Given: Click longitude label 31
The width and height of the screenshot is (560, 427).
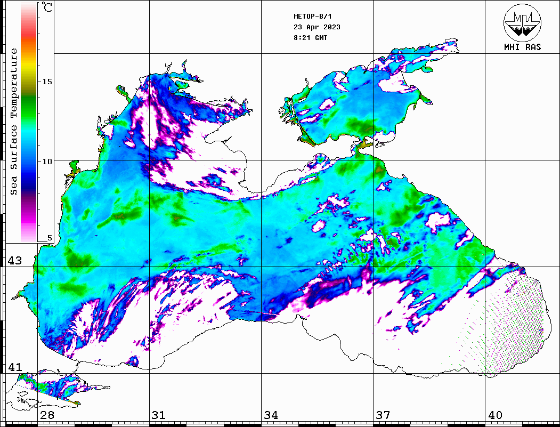Looking at the screenshot, I should click(159, 415).
